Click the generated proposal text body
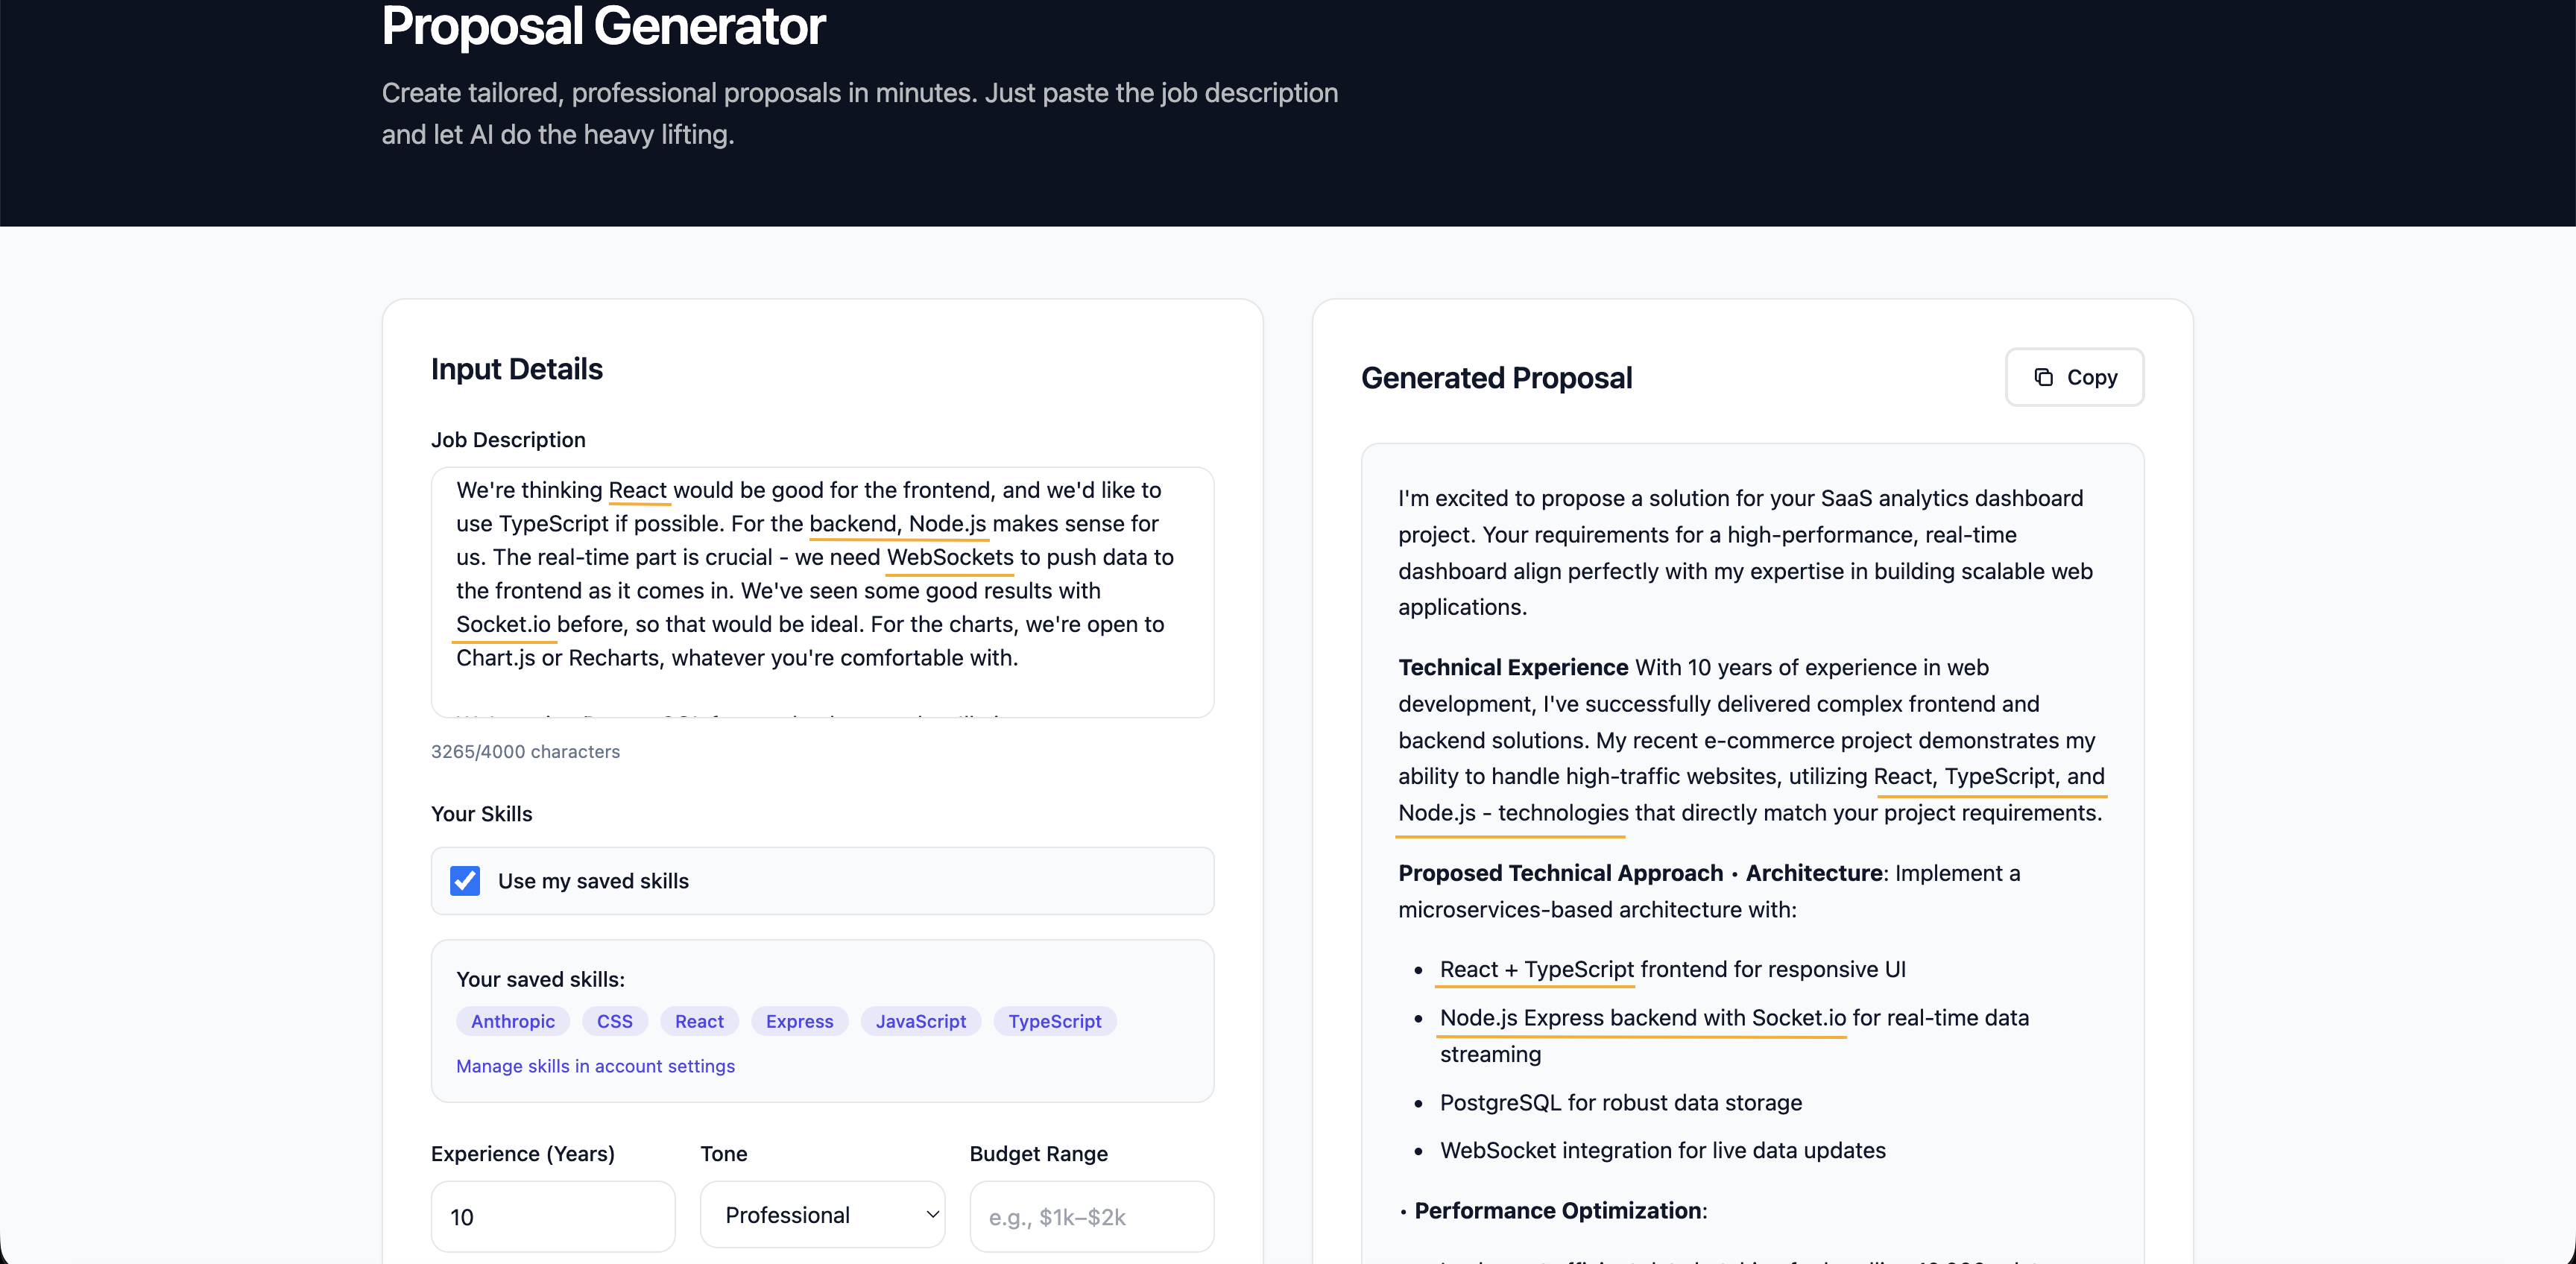The width and height of the screenshot is (2576, 1264). click(1750, 740)
